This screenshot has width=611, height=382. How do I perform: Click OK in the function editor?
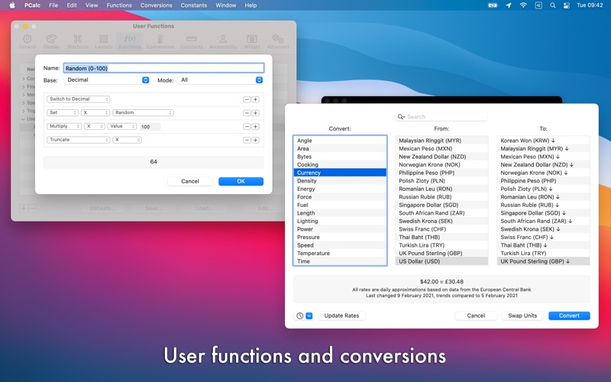coord(241,181)
